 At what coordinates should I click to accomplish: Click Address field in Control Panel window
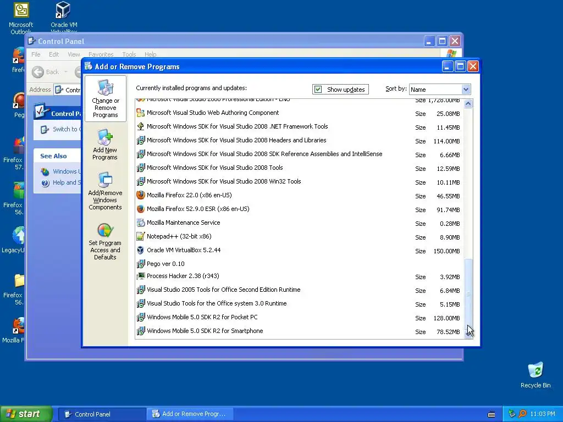pos(68,90)
